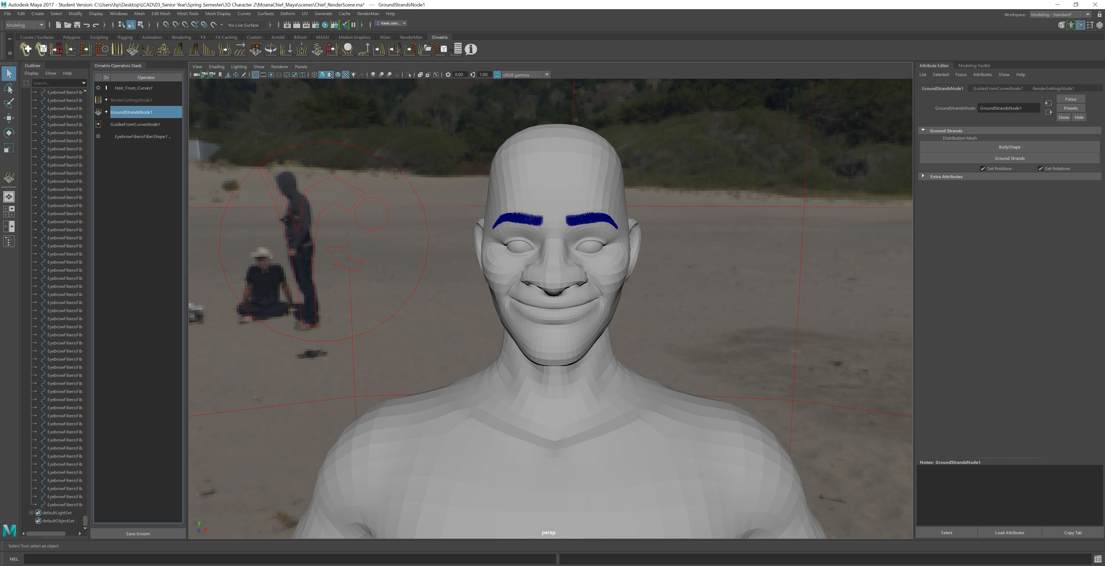Open the sRGB gamma view transform dropdown

pyautogui.click(x=547, y=75)
